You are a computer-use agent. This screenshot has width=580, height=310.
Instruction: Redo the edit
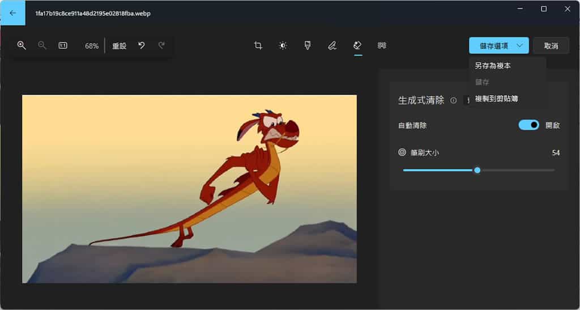point(161,45)
